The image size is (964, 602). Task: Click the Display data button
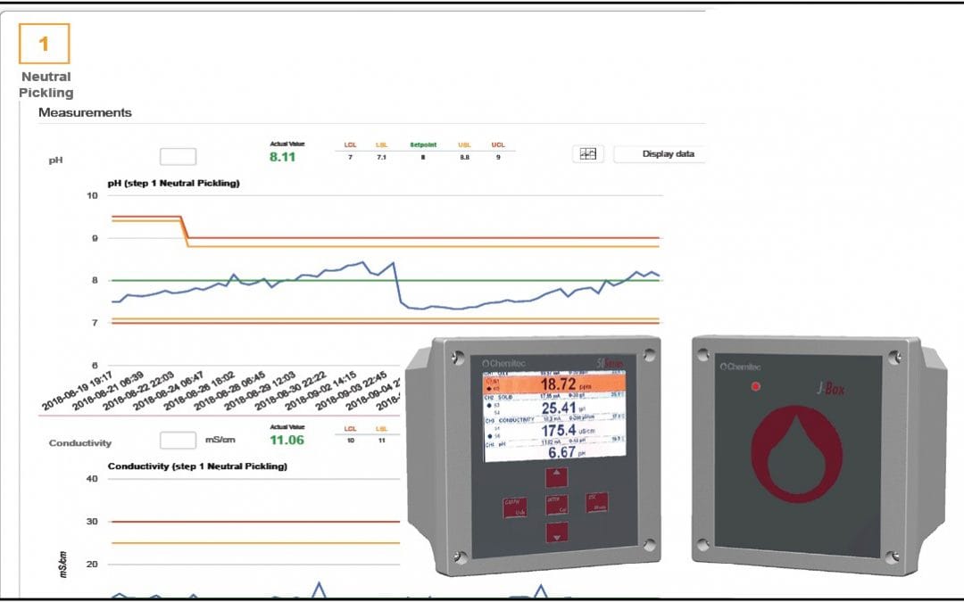[x=660, y=154]
